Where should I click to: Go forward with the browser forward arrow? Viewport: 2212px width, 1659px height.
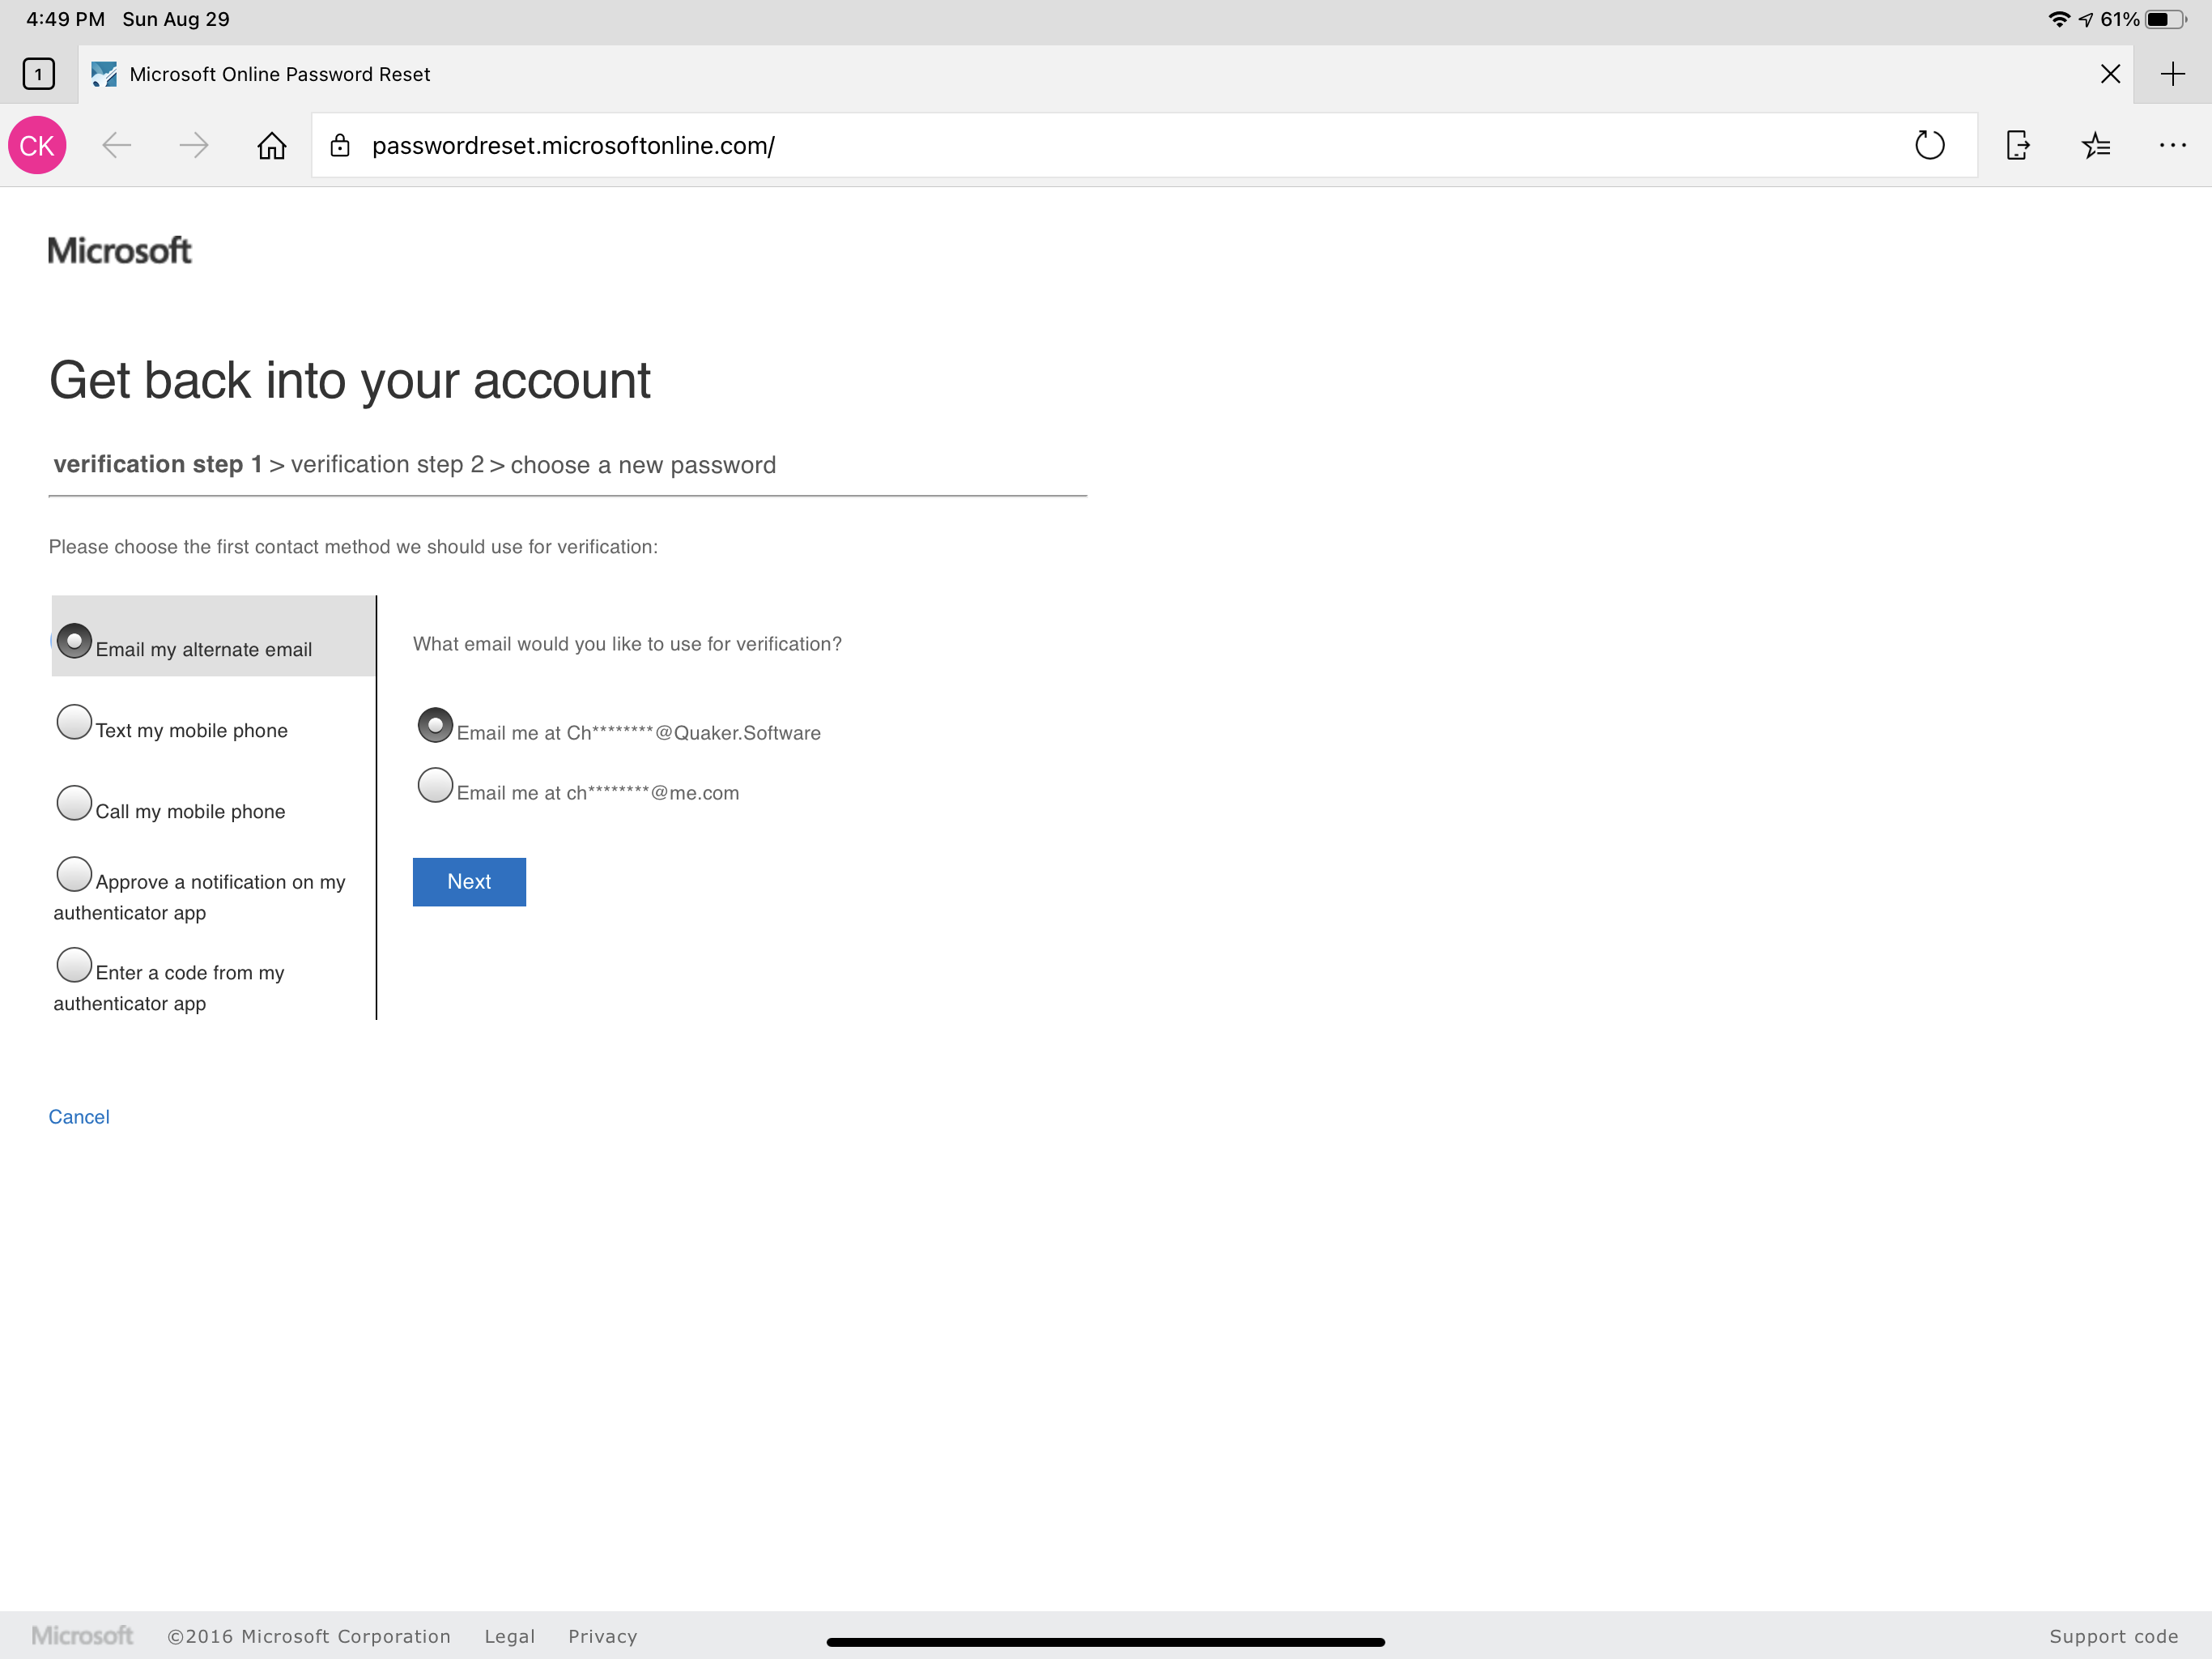pyautogui.click(x=194, y=146)
